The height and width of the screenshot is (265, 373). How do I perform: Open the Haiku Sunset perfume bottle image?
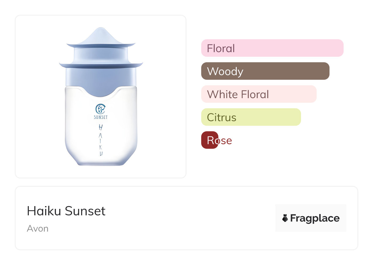(101, 97)
